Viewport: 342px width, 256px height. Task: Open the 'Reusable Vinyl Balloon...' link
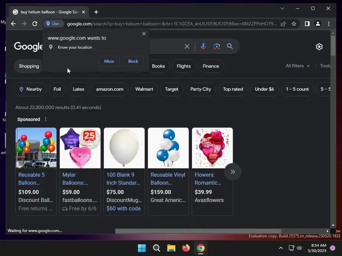click(168, 179)
